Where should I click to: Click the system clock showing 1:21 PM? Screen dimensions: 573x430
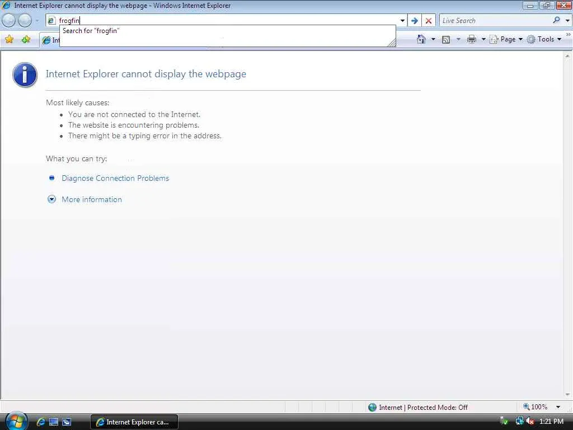click(551, 421)
